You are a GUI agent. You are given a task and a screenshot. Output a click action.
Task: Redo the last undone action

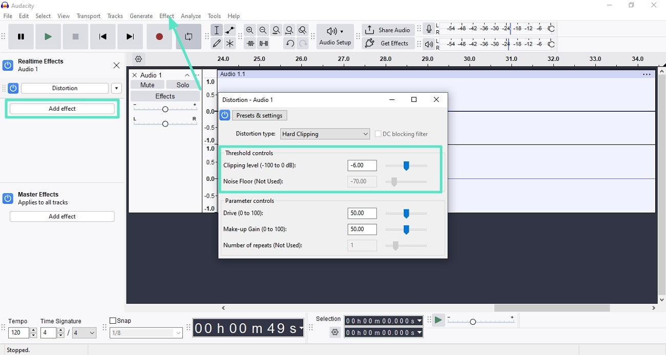pos(303,44)
